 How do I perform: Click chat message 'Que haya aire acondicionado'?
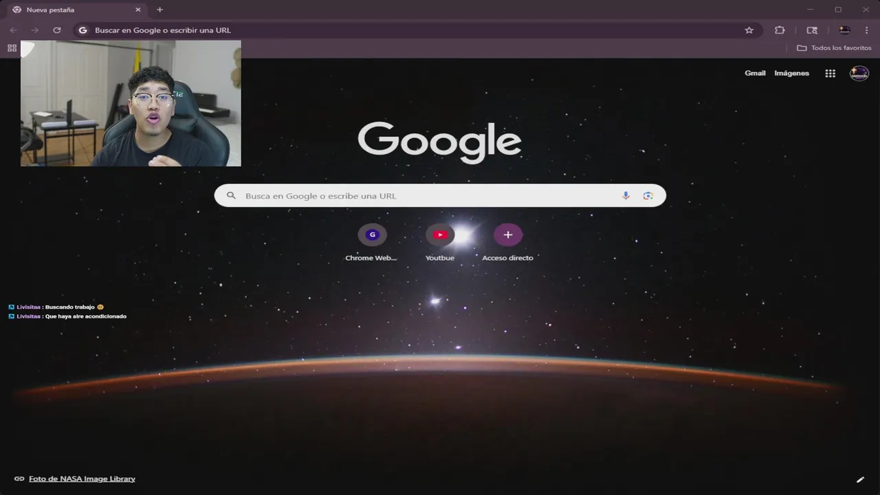[x=86, y=316]
